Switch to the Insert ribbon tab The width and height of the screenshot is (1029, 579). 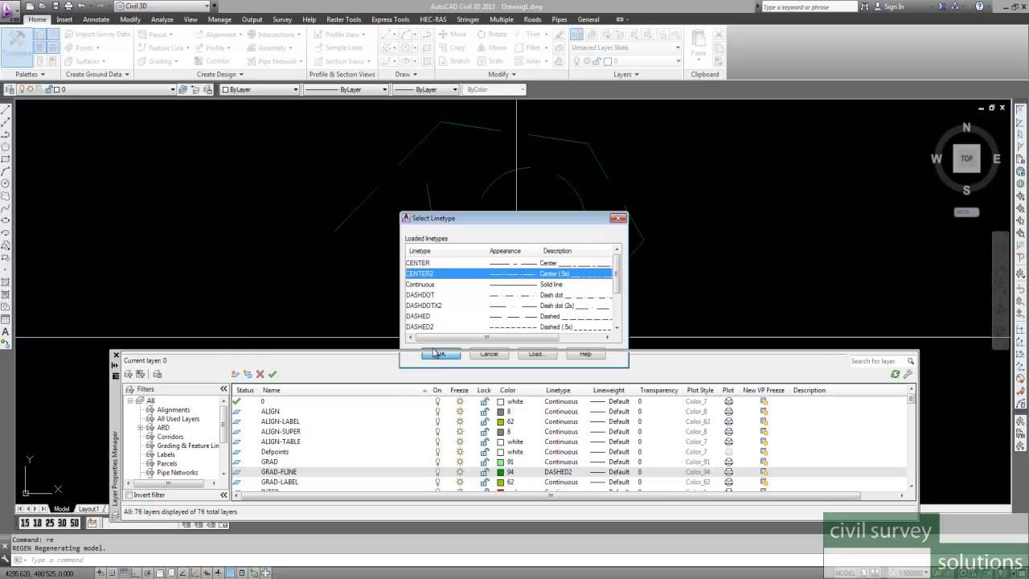pos(64,19)
